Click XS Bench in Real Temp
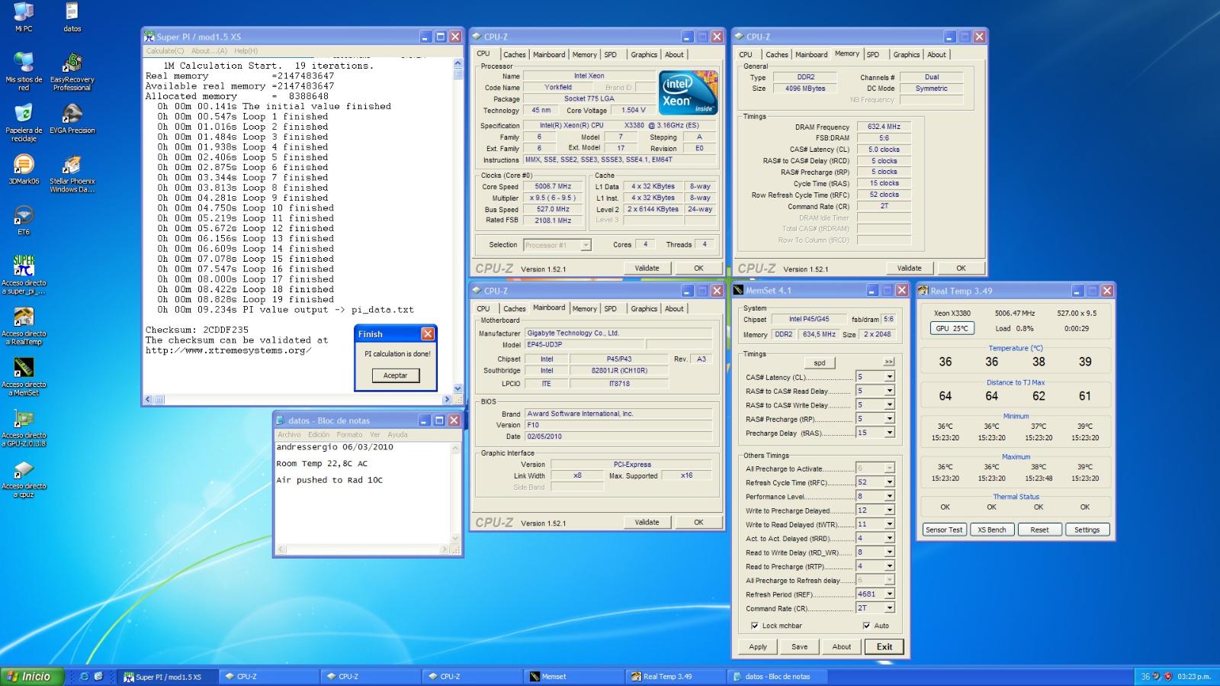The image size is (1220, 686). pyautogui.click(x=992, y=530)
